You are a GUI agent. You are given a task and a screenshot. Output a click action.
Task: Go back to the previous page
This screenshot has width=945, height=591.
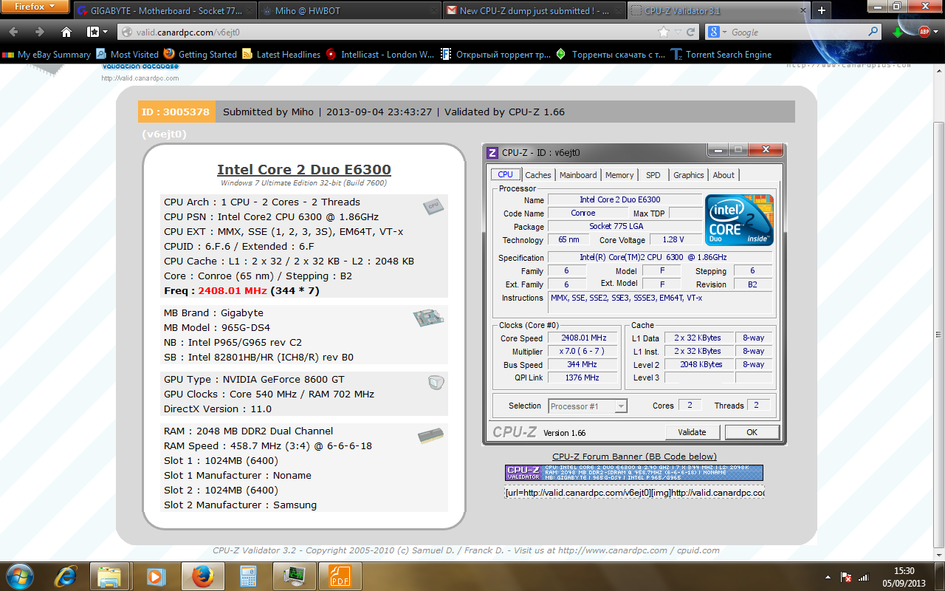pyautogui.click(x=13, y=33)
